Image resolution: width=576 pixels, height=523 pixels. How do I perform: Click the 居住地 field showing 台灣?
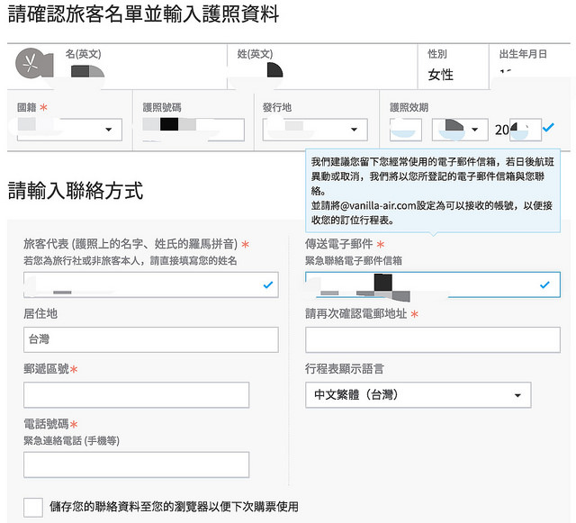tap(150, 339)
